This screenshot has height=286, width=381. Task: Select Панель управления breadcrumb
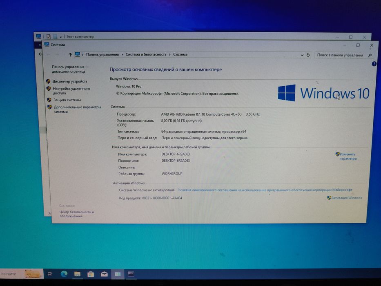(102, 54)
